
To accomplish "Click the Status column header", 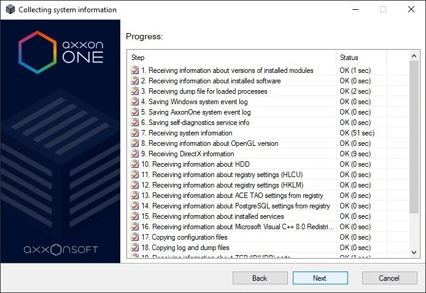I will (x=361, y=58).
